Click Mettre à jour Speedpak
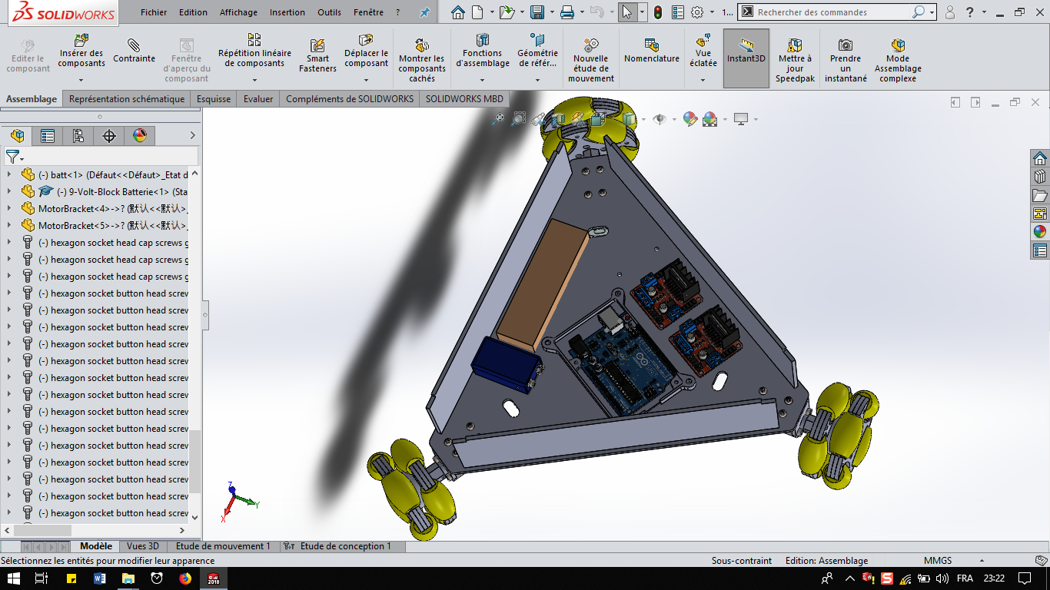The width and height of the screenshot is (1050, 590). (x=795, y=60)
